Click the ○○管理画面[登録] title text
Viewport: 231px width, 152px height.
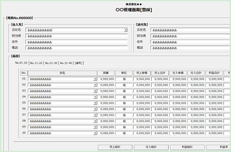[x=134, y=10]
